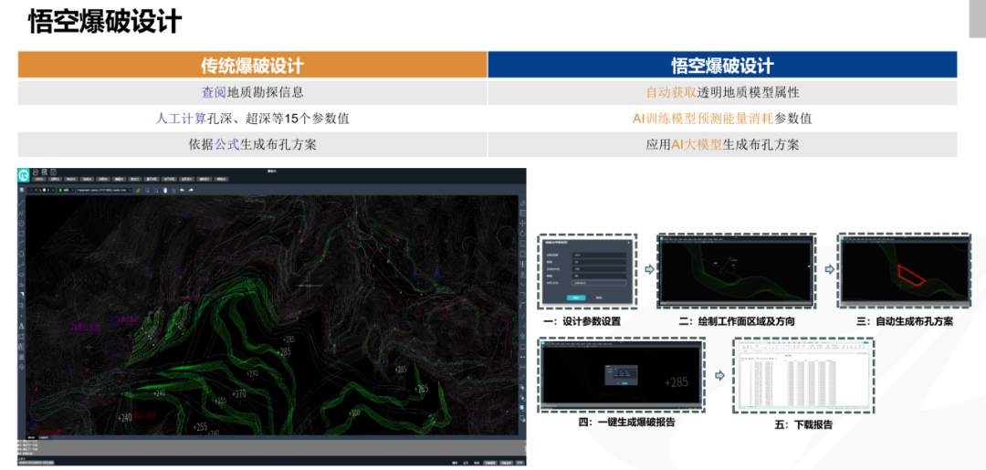Click the '+300' elevation label in the drawing
The width and height of the screenshot is (986, 470).
[x=354, y=413]
